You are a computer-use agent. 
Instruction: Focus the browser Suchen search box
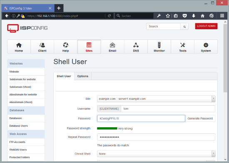pyautogui.click(x=134, y=16)
